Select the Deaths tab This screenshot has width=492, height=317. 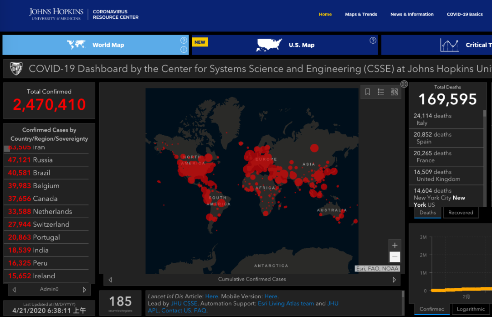pos(428,213)
